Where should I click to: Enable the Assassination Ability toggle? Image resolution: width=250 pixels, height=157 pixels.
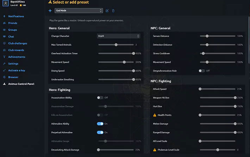pos(100,97)
